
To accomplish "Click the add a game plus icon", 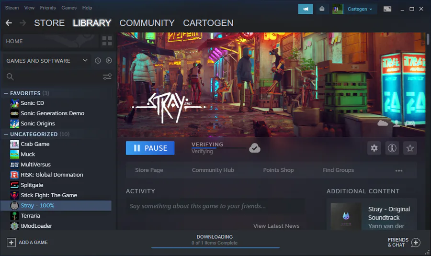I will (11, 243).
